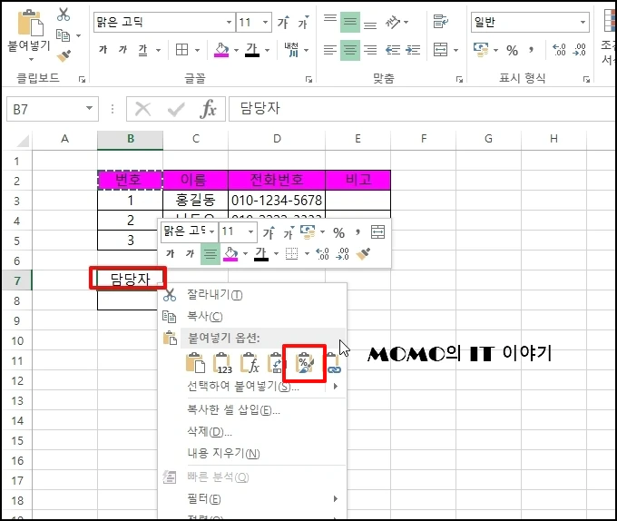
Task: Apply magenta fill from the mini toolbar
Action: (230, 254)
